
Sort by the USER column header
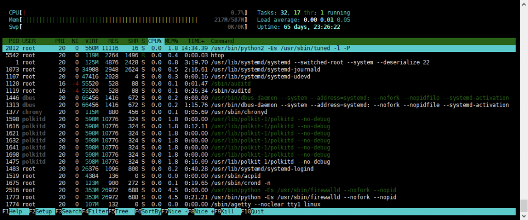tap(29, 41)
